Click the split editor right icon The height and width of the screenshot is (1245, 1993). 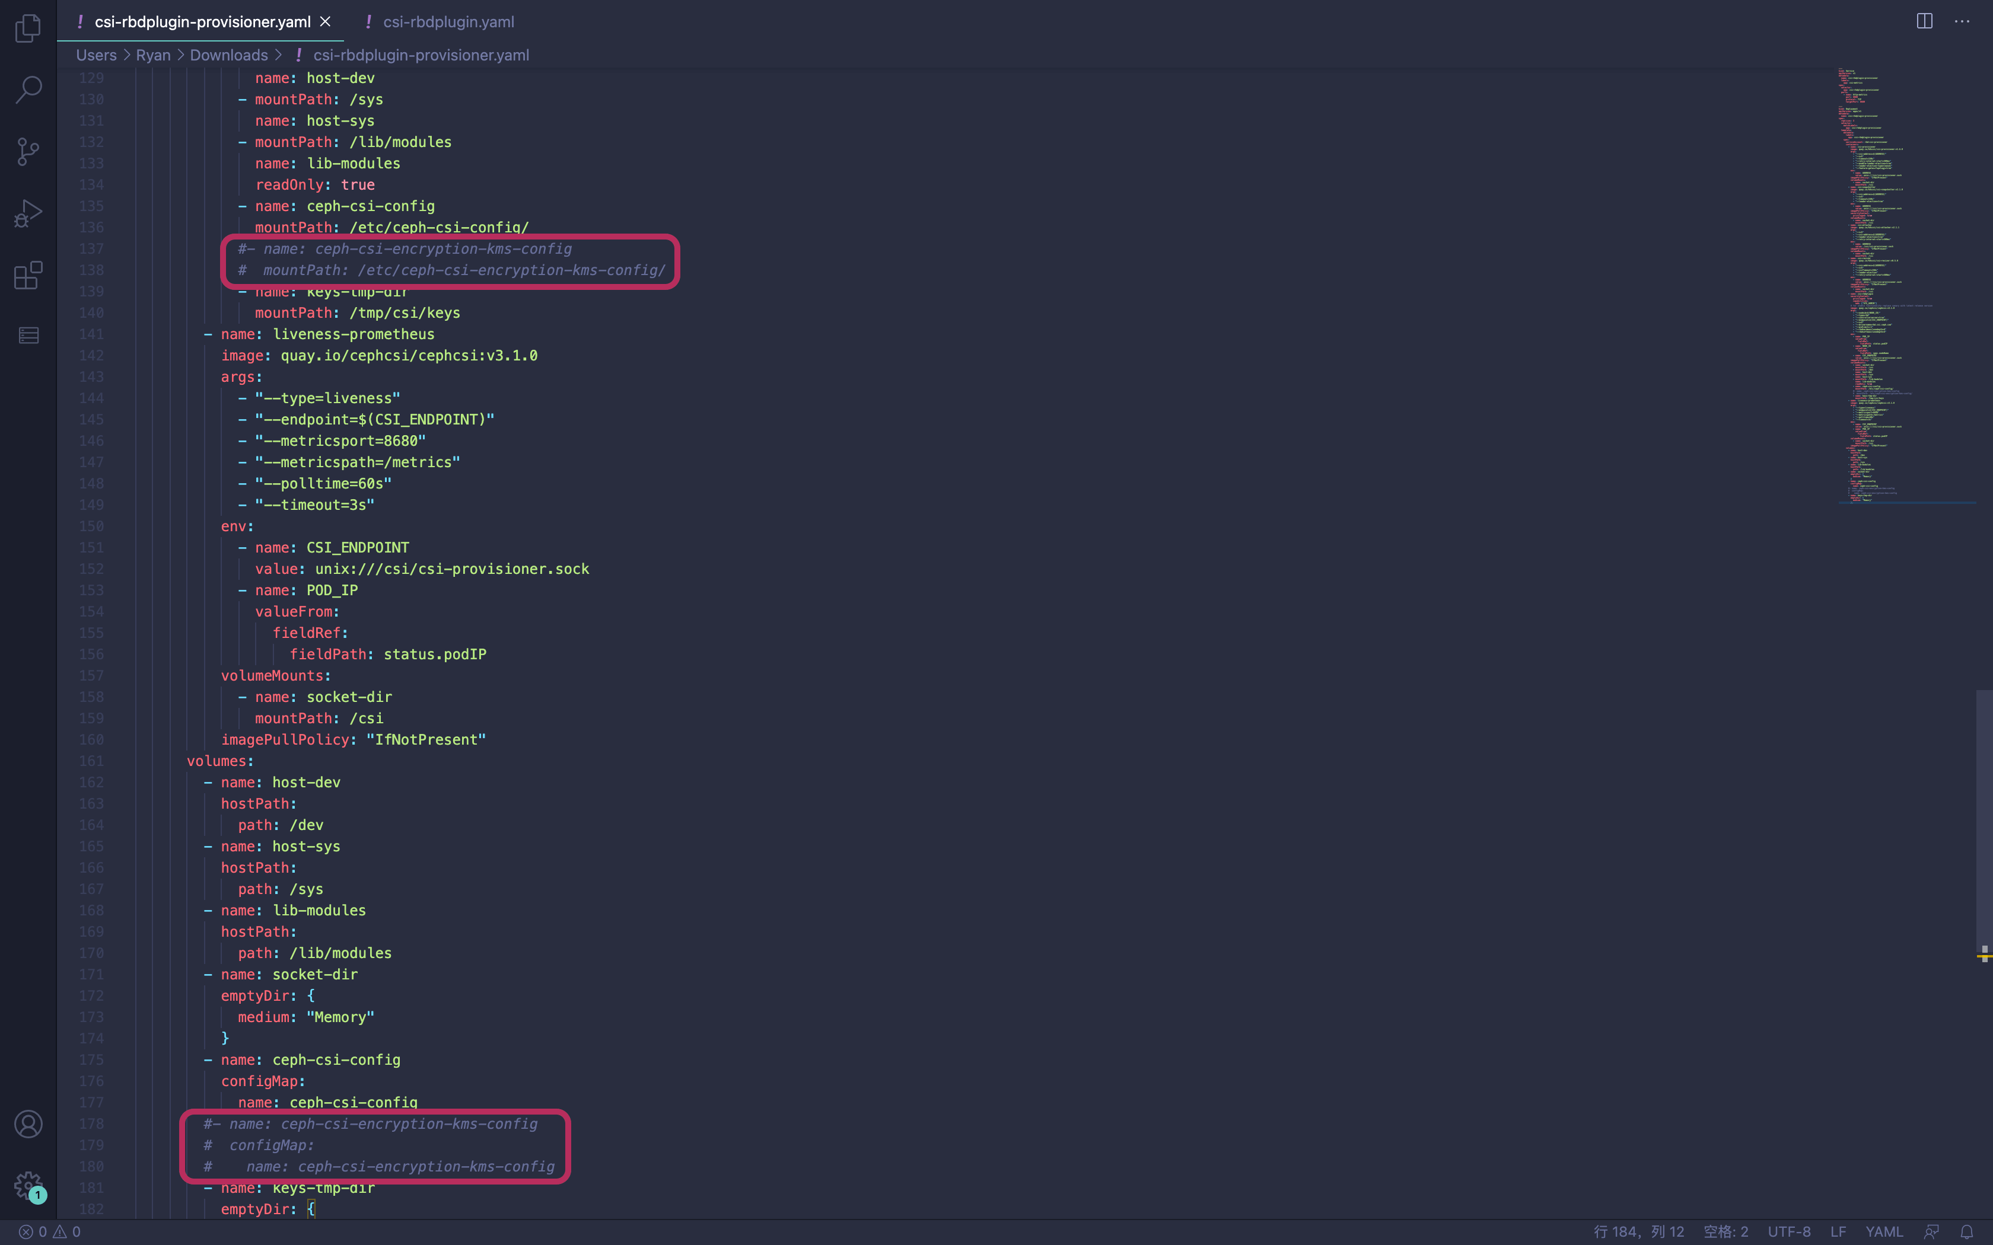coord(1924,21)
